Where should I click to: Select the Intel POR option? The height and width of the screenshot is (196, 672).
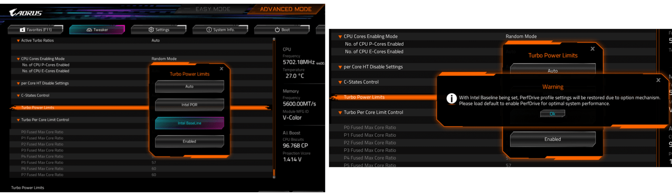(x=189, y=105)
